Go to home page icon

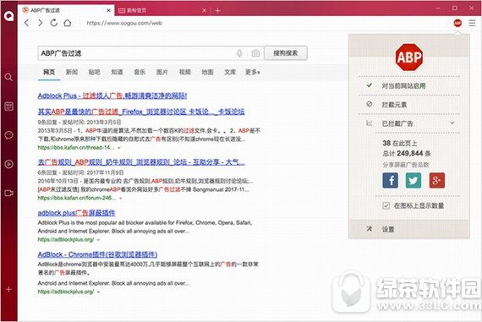[x=68, y=23]
